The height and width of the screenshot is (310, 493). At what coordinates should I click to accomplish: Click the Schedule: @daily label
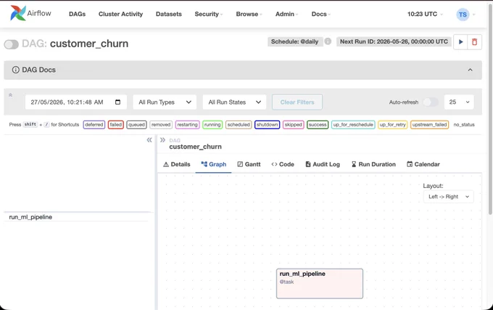tap(295, 41)
